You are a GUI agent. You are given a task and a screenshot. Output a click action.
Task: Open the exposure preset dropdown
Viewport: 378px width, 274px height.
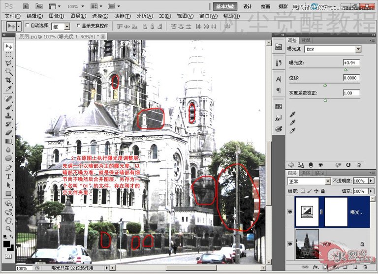[358, 49]
